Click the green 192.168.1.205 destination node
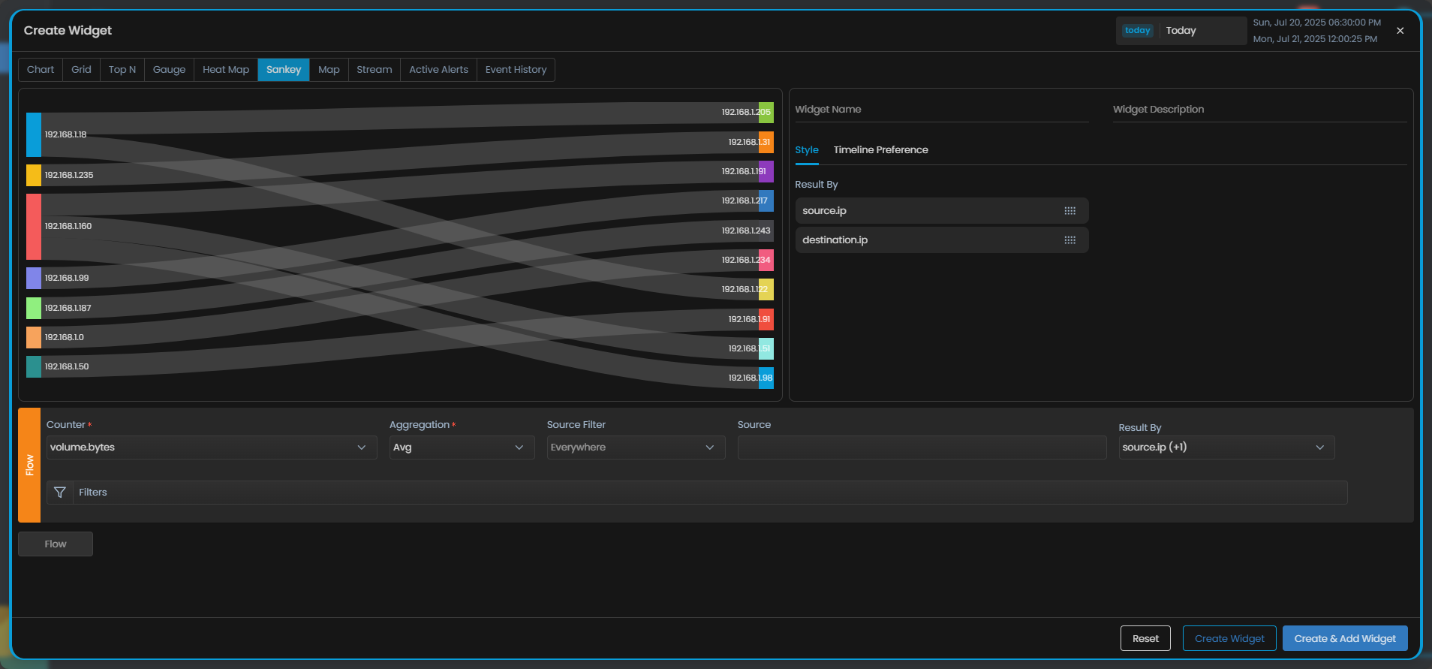 (x=766, y=113)
